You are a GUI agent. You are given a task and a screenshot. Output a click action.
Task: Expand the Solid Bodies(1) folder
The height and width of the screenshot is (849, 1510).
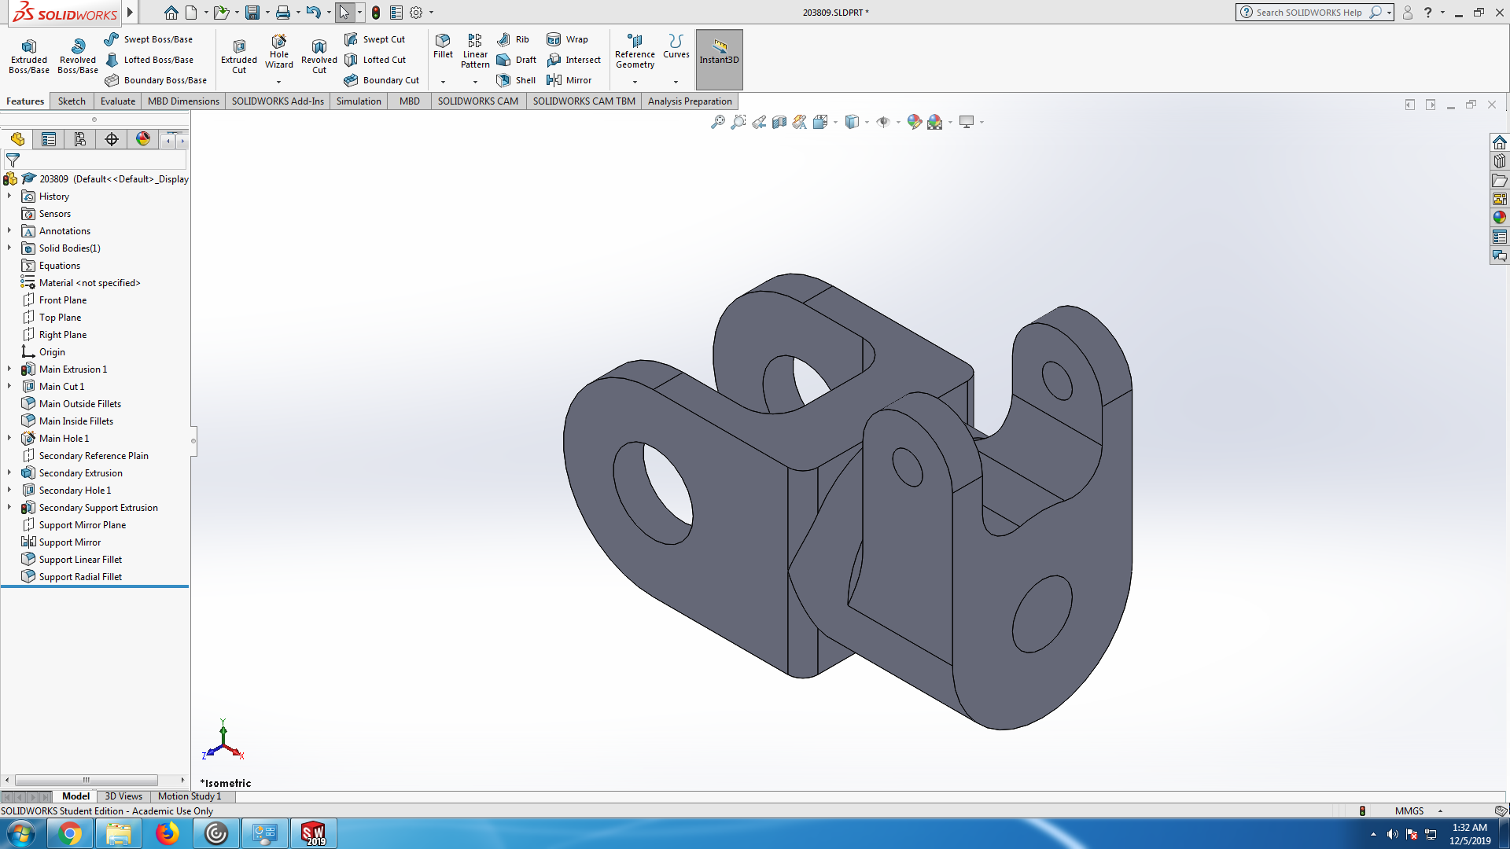(9, 248)
